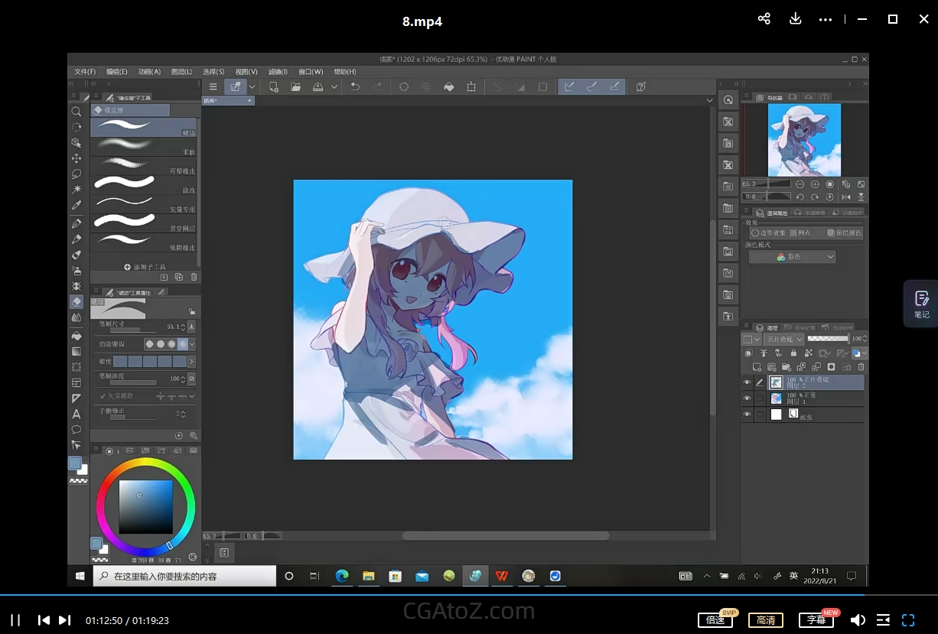
Task: Open the 图层(L) menu
Action: pos(181,72)
